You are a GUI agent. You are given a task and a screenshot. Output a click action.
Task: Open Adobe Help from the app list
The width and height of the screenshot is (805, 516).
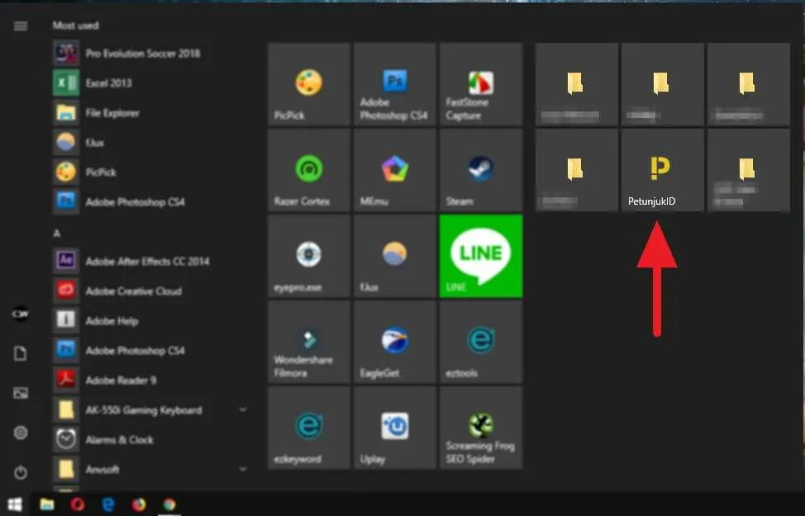pos(149,321)
